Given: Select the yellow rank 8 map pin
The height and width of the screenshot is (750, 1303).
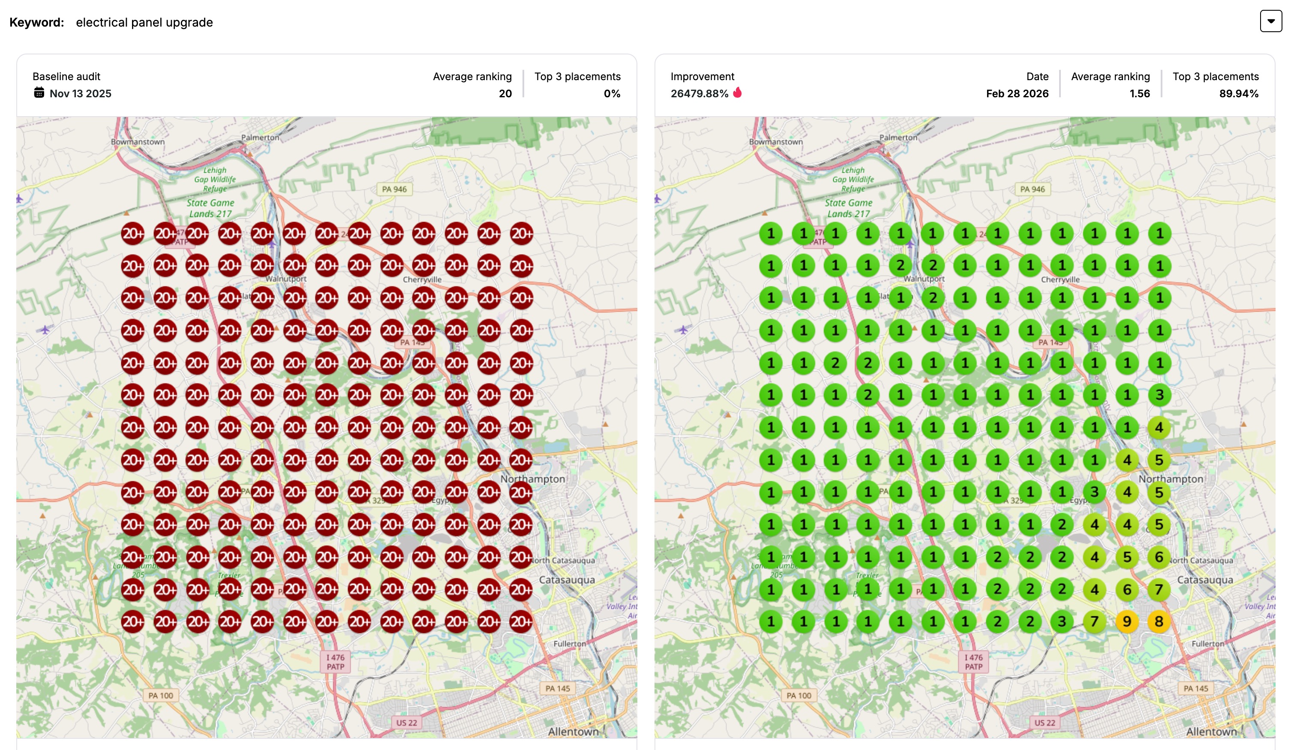Looking at the screenshot, I should coord(1159,622).
